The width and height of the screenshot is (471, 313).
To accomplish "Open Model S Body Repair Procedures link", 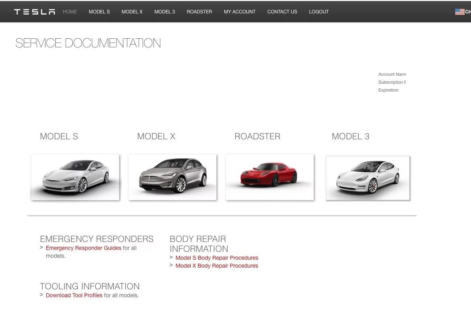I will coord(217,258).
